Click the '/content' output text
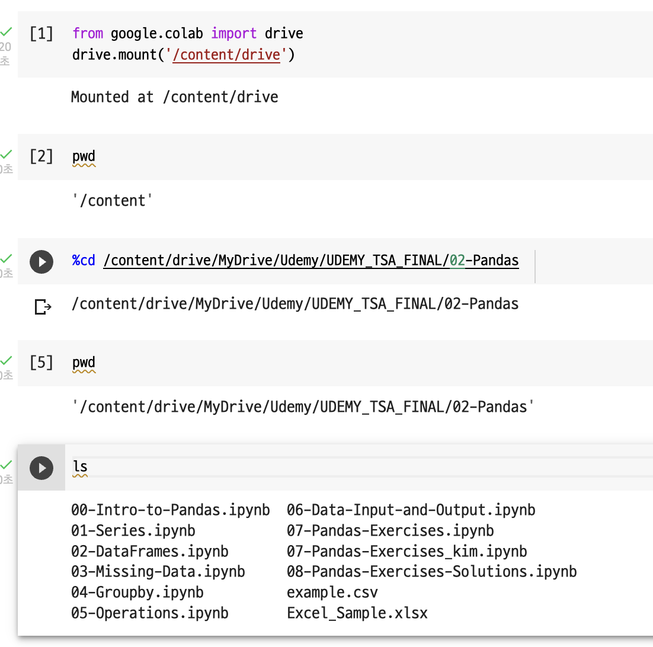Viewport: 653px width, 647px height. [112, 201]
